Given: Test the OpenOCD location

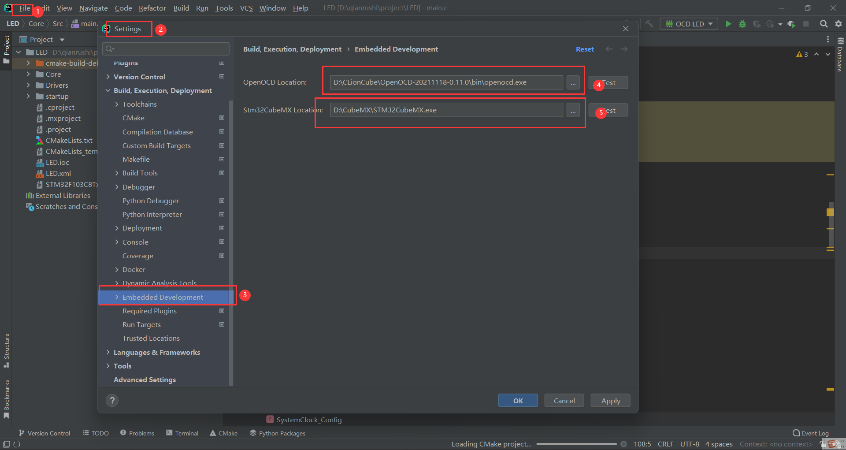Looking at the screenshot, I should 609,82.
